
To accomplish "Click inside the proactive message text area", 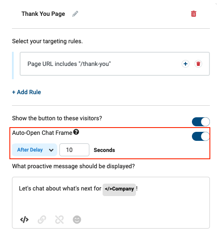I will pos(111,202).
